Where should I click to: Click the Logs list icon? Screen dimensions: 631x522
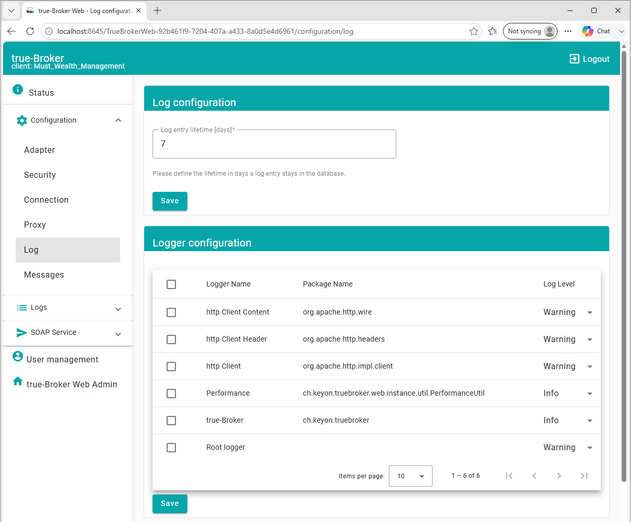tap(22, 308)
